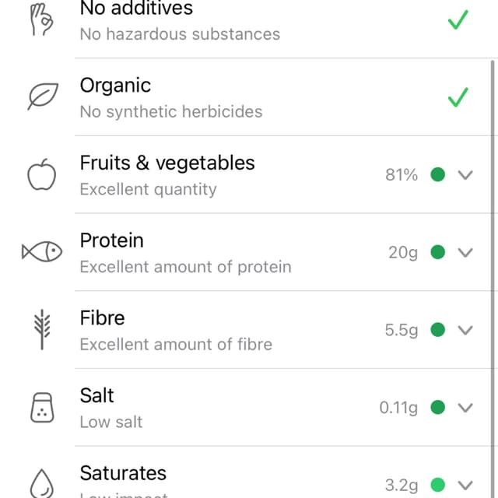This screenshot has width=498, height=498.
Task: Expand the Fibre row chevron
Action: 465,330
